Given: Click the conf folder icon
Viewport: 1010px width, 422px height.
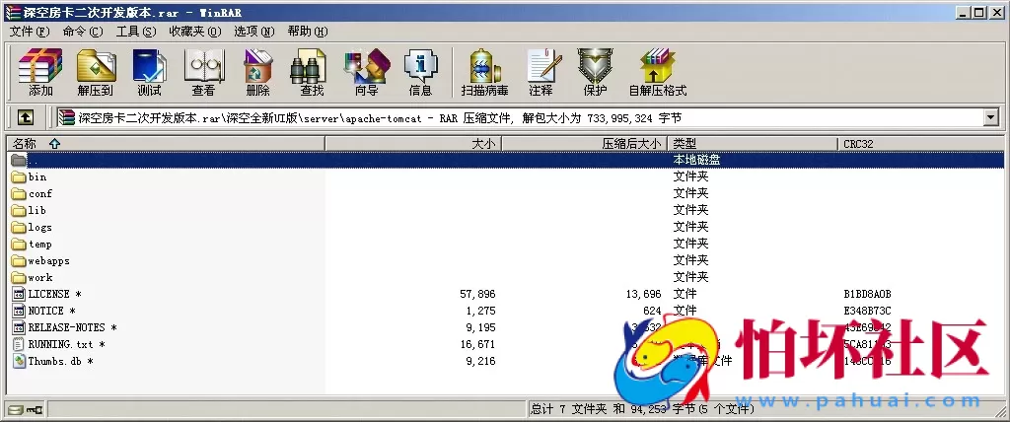Looking at the screenshot, I should (x=19, y=193).
